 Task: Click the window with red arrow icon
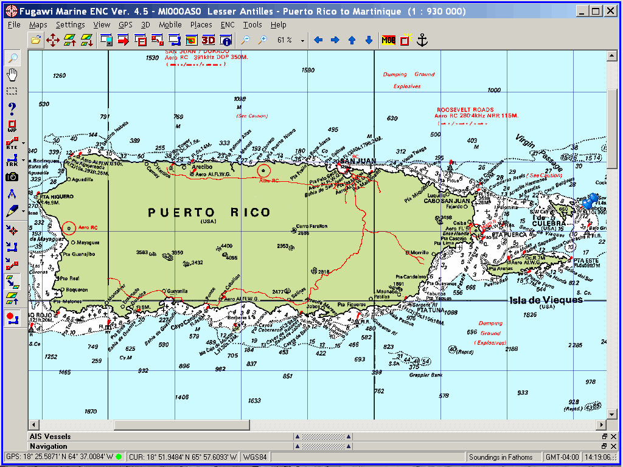pyautogui.click(x=123, y=40)
